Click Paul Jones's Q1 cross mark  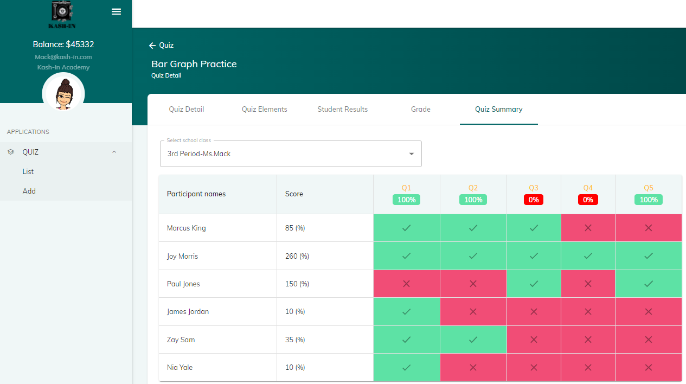point(406,284)
